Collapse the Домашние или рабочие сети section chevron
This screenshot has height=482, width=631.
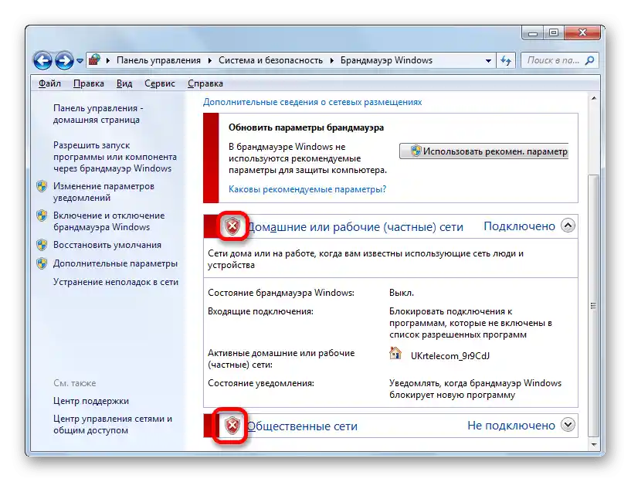point(568,226)
